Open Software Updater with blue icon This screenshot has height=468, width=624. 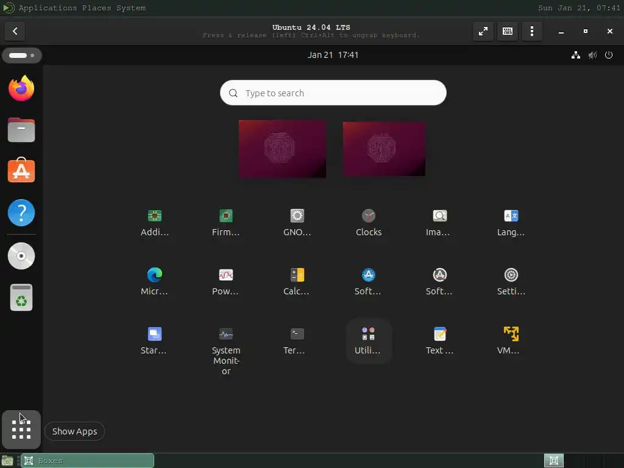[369, 282]
